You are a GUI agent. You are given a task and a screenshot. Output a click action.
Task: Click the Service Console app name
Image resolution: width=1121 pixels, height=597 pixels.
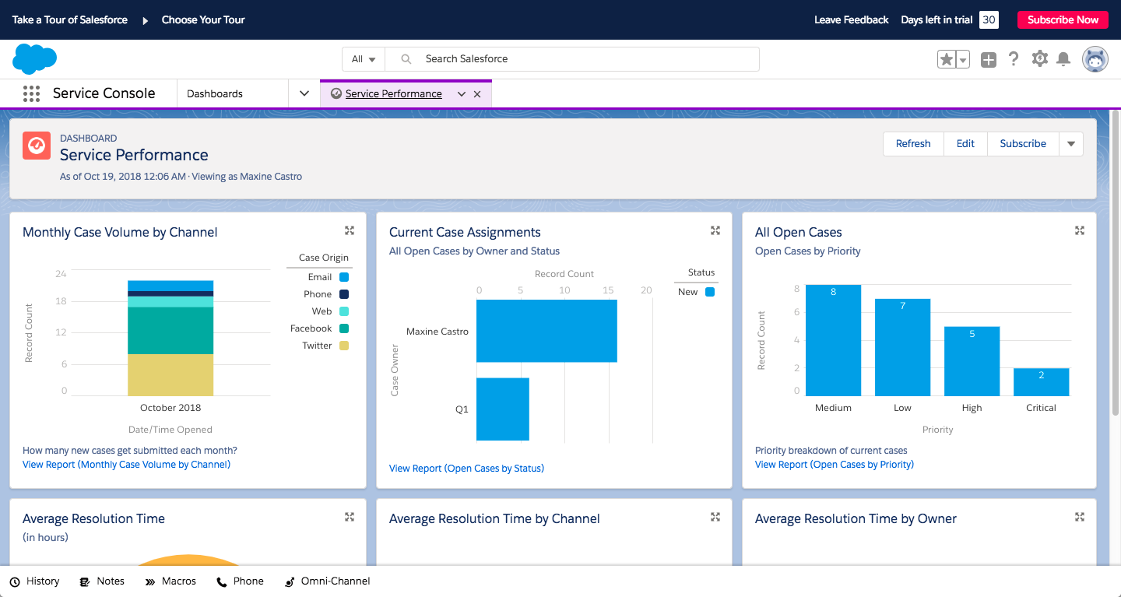coord(104,93)
